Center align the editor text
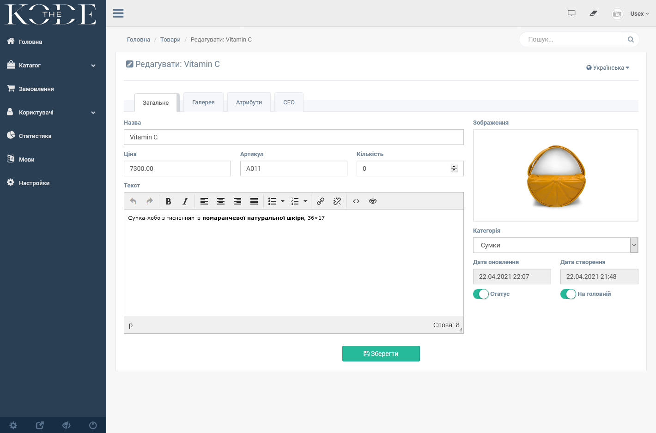Screen dimensions: 656x433 point(221,201)
